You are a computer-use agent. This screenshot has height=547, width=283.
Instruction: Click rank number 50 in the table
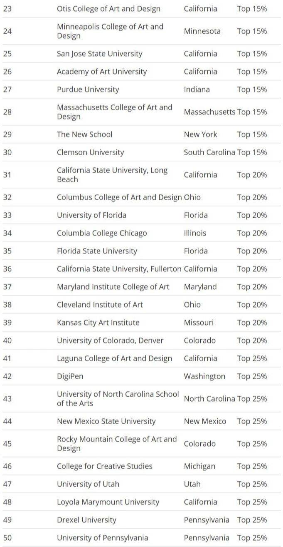point(7,538)
